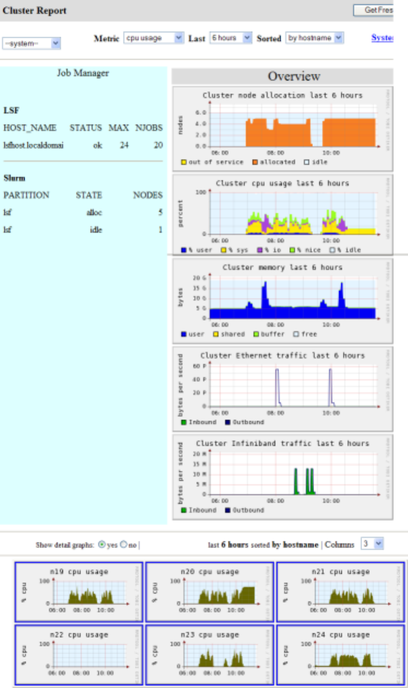Viewport: 408px width, 688px height.
Task: Click the Cluster Report page title
Action: [35, 10]
